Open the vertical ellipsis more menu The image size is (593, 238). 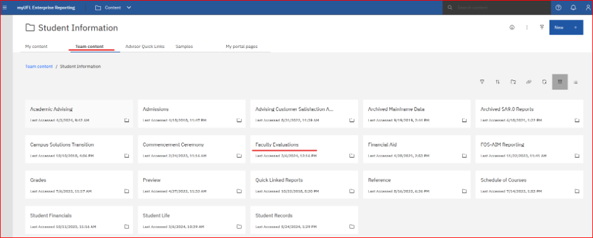[527, 27]
